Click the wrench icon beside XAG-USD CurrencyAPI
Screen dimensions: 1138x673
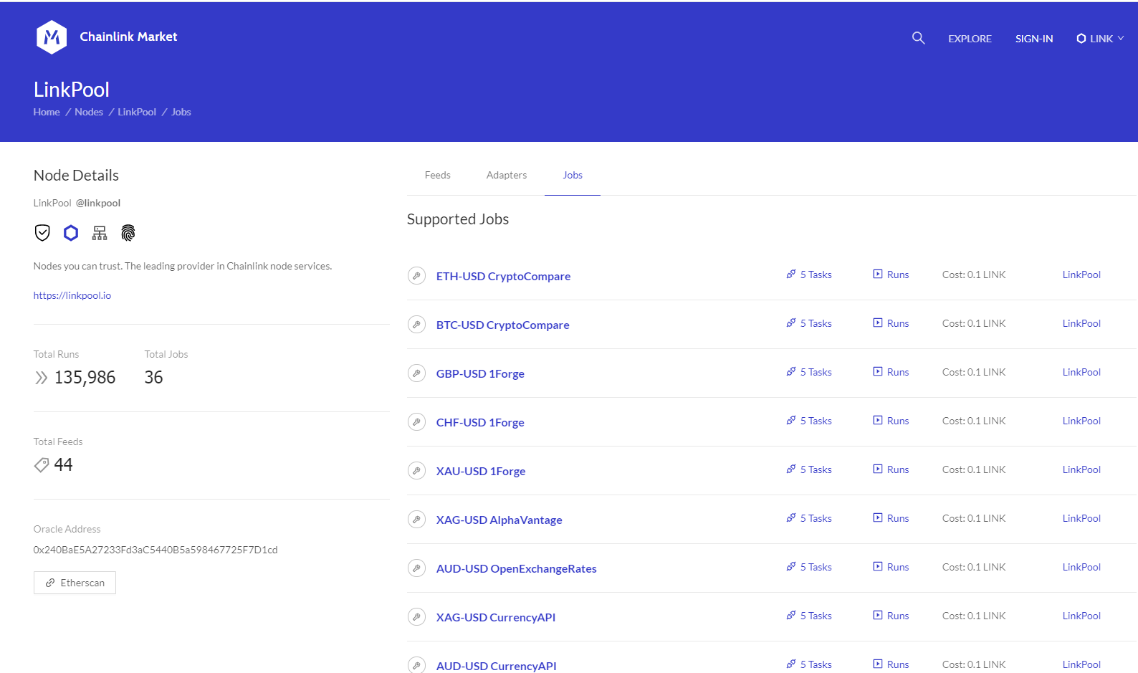coord(416,616)
